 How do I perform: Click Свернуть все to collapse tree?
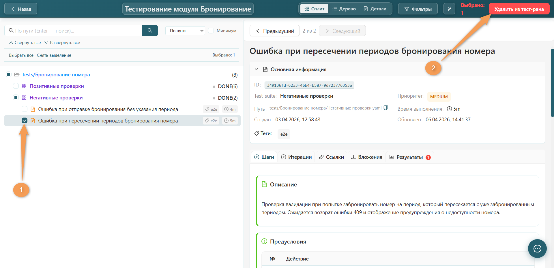[25, 43]
